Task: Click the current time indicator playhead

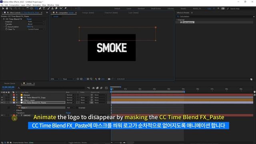Action: click(111, 89)
